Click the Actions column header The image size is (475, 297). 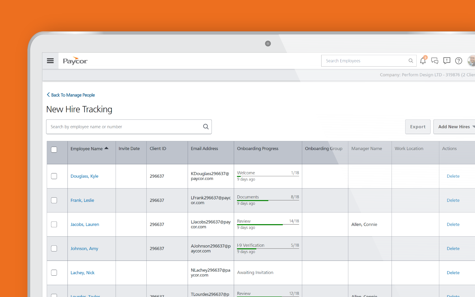[449, 149]
